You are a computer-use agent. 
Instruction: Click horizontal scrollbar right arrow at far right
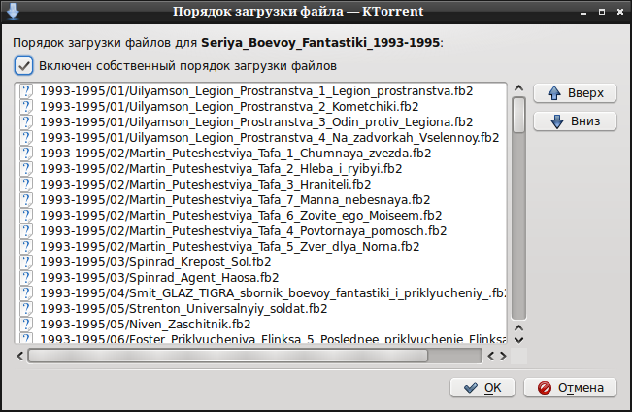click(x=504, y=356)
